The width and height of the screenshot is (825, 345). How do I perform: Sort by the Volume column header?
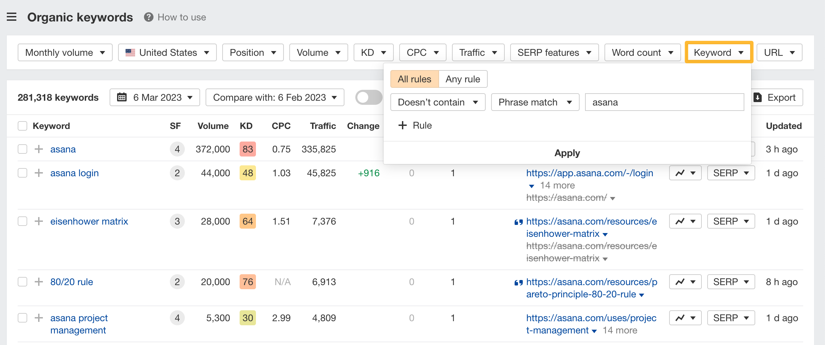click(213, 126)
